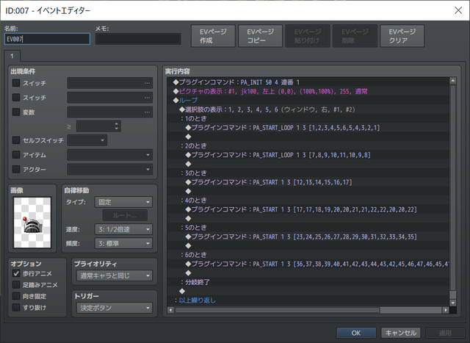Select the PA_START line starting with [23,24,25
This screenshot has height=343, width=470.
click(308, 237)
